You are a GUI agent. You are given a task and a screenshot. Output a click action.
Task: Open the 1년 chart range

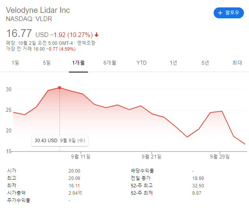pos(174,63)
